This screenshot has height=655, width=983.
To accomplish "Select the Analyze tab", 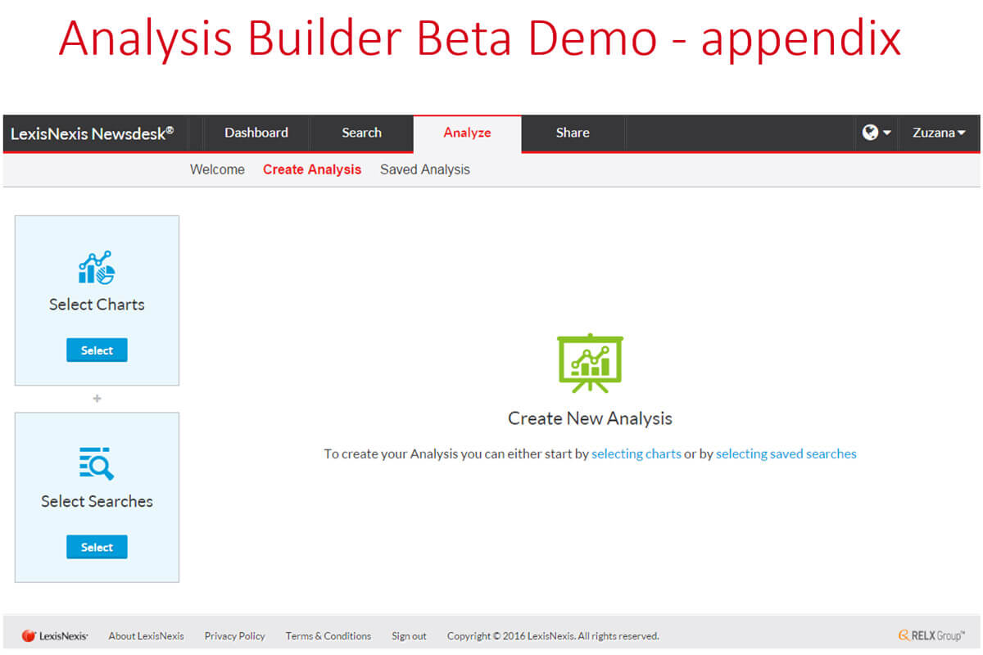I will point(467,133).
